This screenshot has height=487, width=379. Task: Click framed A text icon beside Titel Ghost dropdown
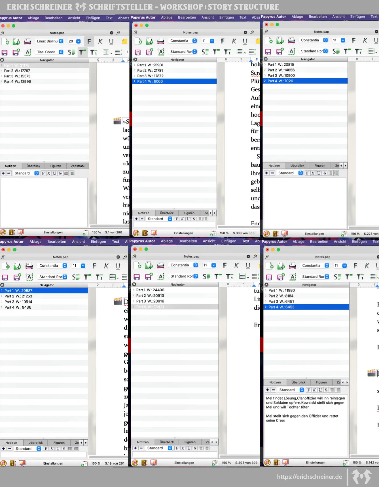[28, 52]
